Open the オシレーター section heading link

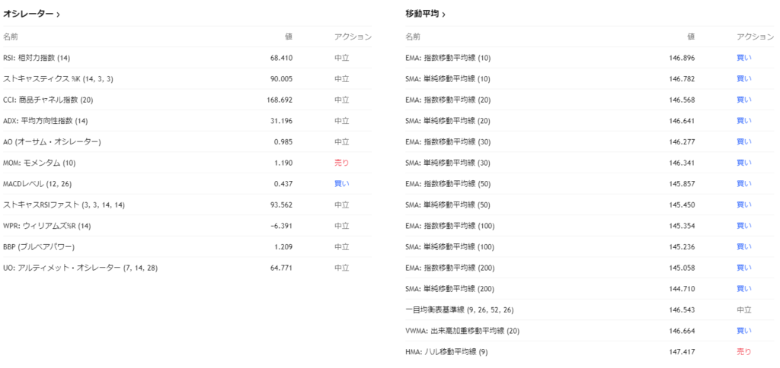pyautogui.click(x=29, y=14)
